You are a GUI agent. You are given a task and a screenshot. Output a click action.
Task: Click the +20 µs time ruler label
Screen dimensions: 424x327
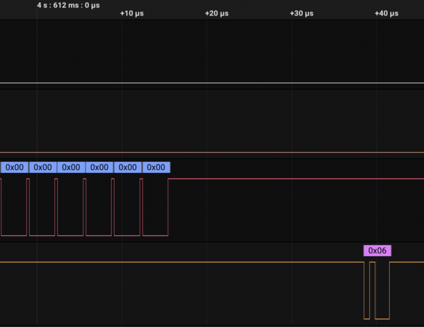(x=217, y=13)
